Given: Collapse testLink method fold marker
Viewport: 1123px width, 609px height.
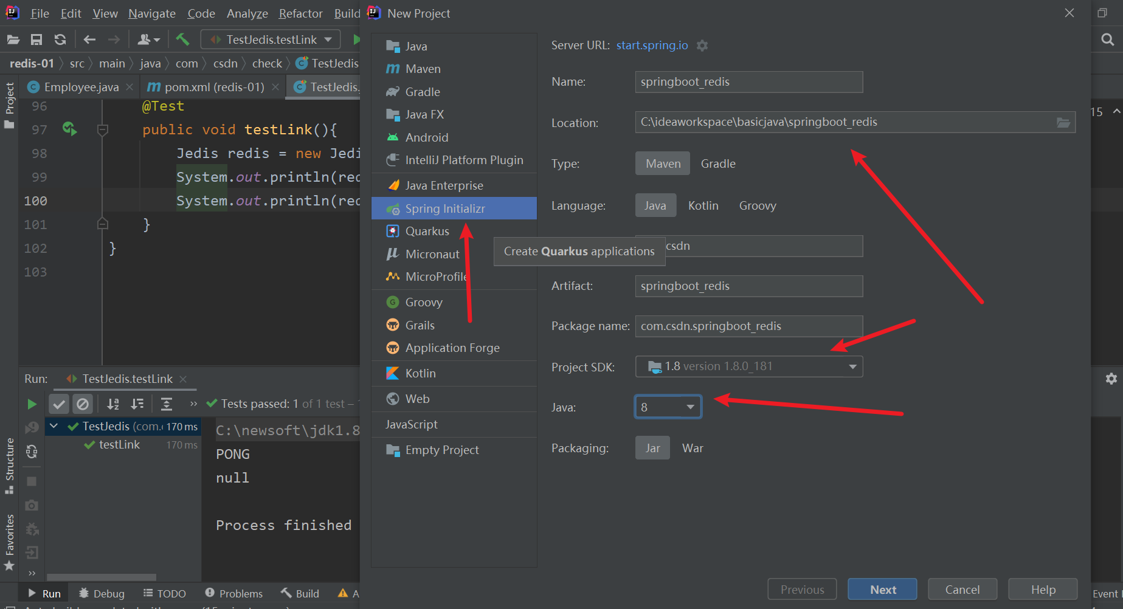Looking at the screenshot, I should click(103, 129).
